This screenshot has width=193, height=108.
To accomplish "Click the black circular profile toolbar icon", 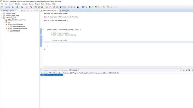I will [78, 7].
